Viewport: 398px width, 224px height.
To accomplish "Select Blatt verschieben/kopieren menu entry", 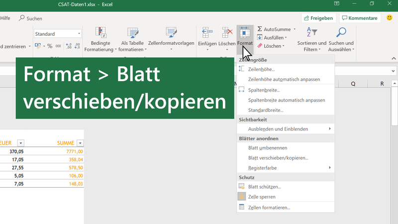I will pyautogui.click(x=278, y=158).
